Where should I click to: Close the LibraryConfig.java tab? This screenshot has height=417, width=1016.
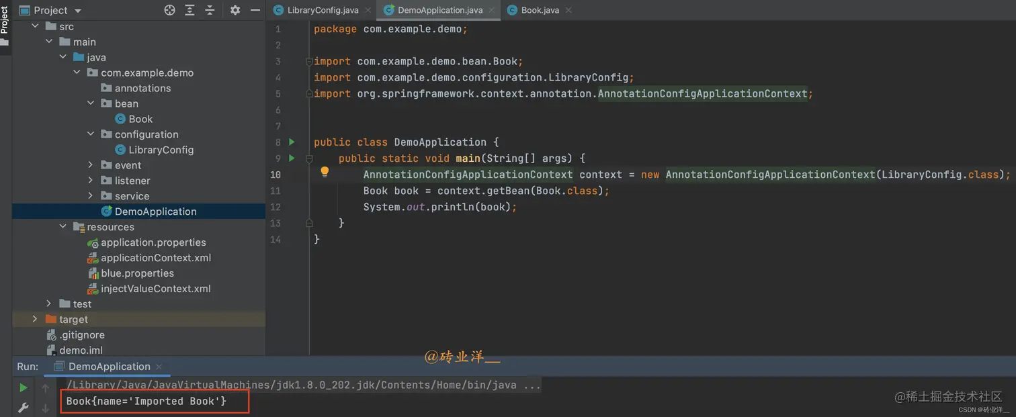click(368, 10)
